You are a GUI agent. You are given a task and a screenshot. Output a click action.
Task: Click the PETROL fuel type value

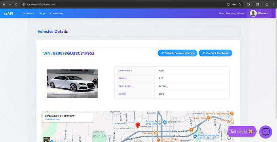click(x=163, y=86)
